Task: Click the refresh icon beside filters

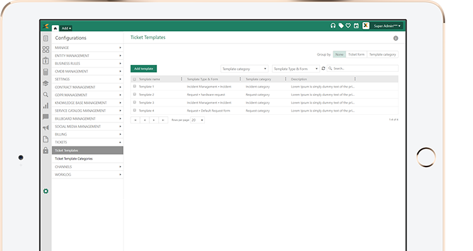Action: pyautogui.click(x=324, y=69)
